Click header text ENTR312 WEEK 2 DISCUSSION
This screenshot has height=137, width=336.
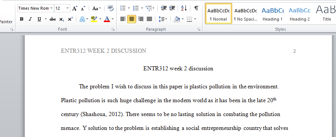(103, 51)
